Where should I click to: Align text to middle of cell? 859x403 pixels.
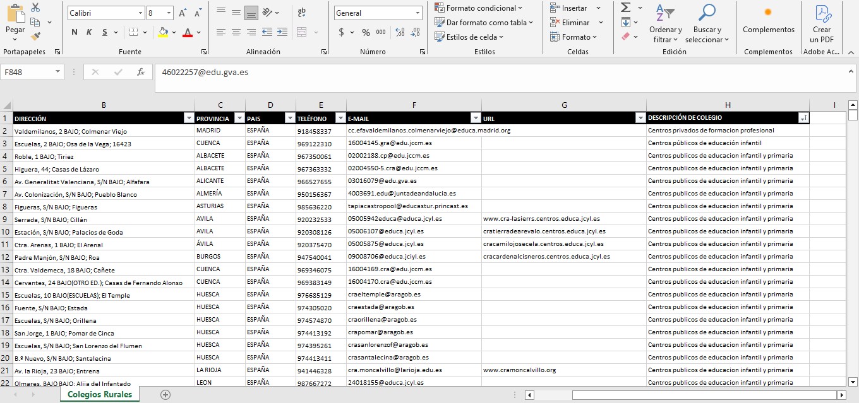coord(236,12)
